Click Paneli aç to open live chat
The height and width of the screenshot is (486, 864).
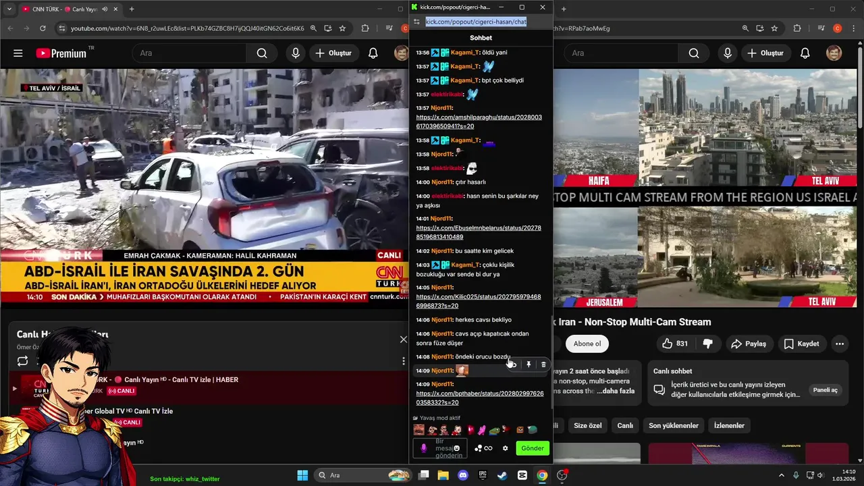(825, 390)
